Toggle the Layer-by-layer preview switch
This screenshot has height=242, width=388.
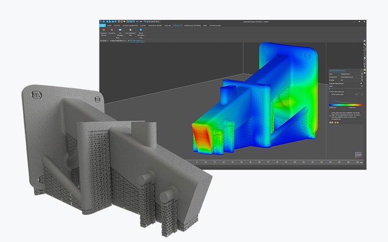tap(361, 84)
